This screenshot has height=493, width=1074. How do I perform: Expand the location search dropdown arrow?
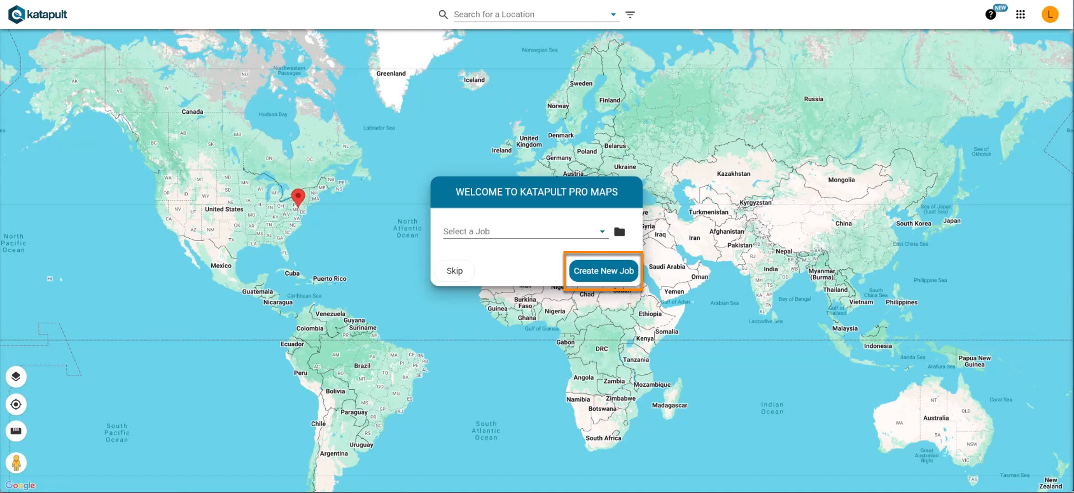(x=613, y=15)
